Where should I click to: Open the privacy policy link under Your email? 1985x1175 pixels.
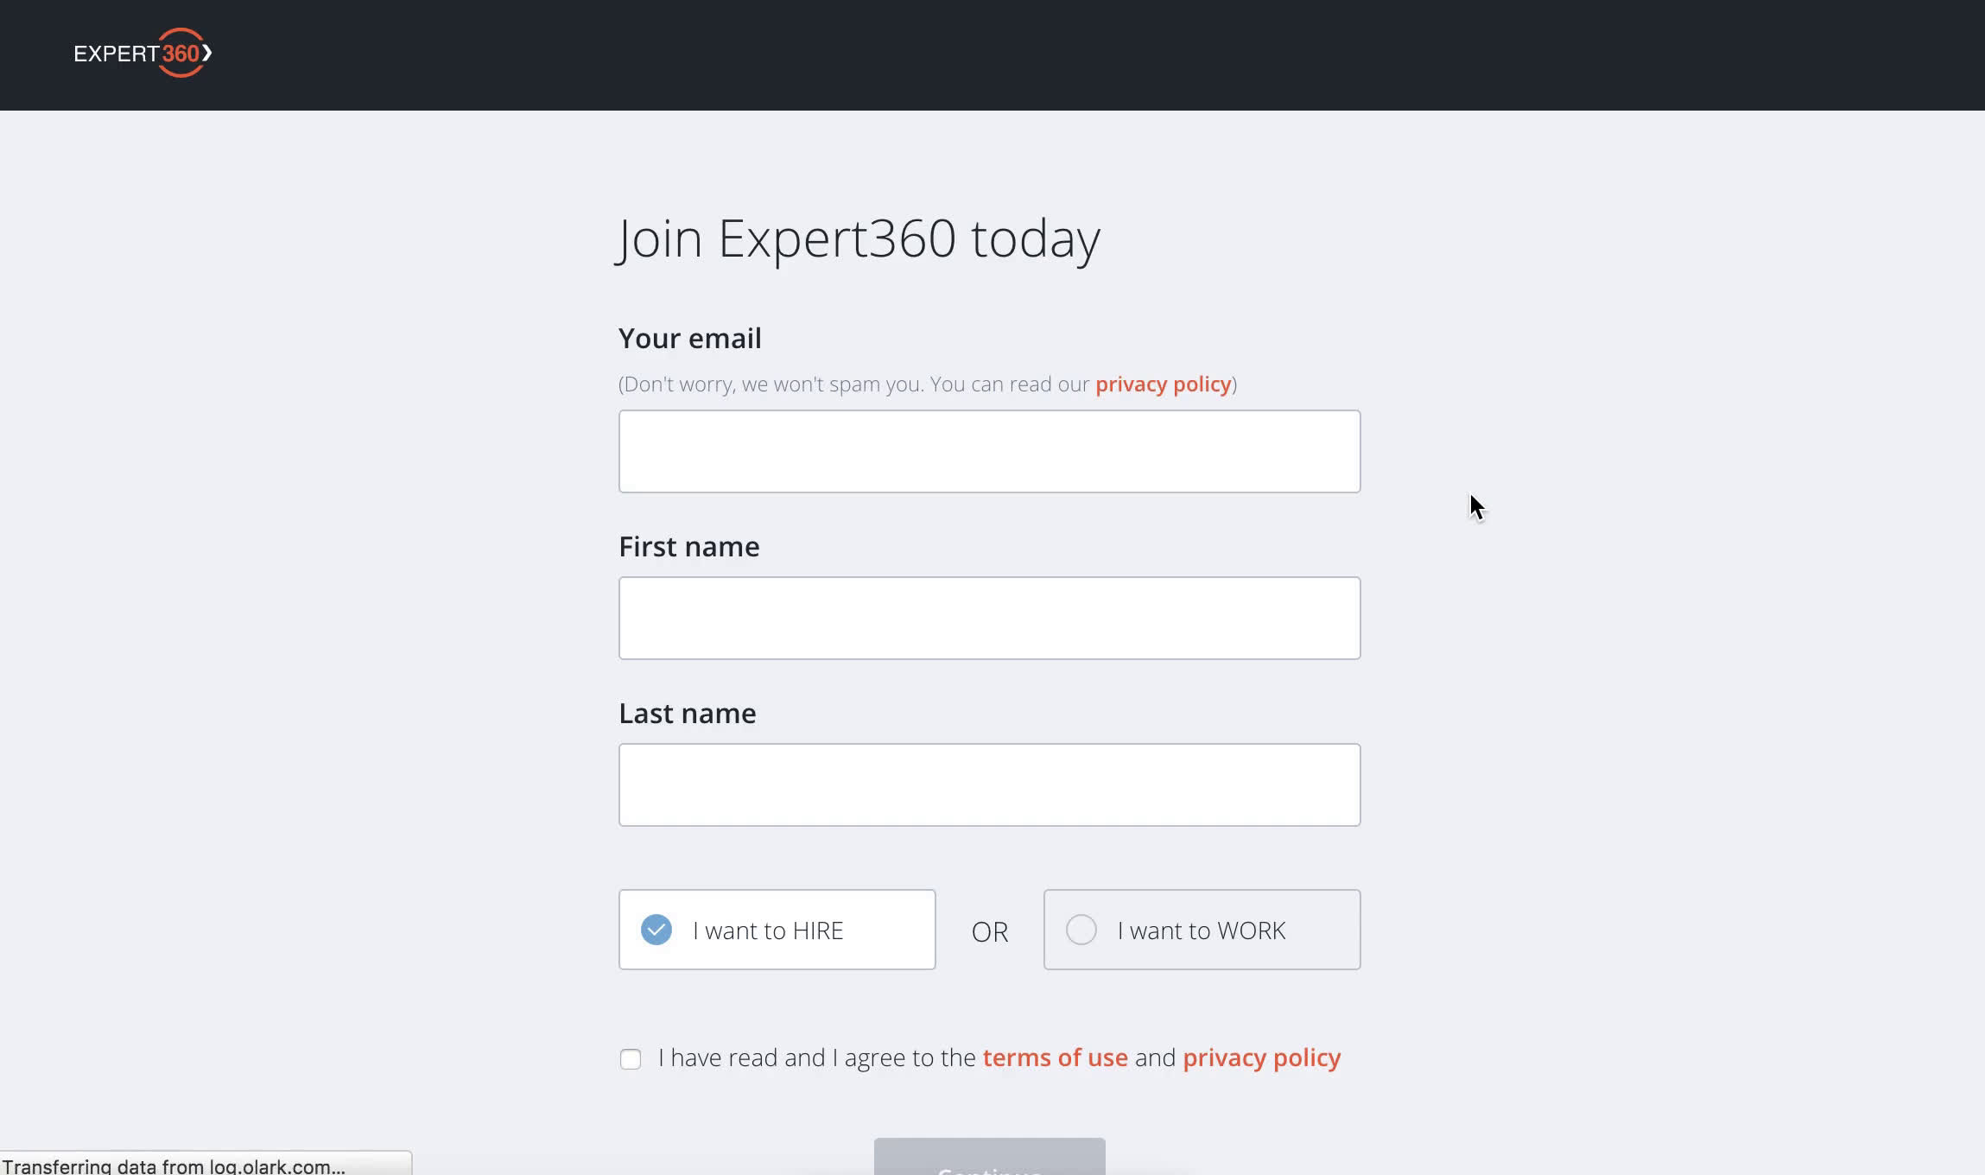(1163, 384)
